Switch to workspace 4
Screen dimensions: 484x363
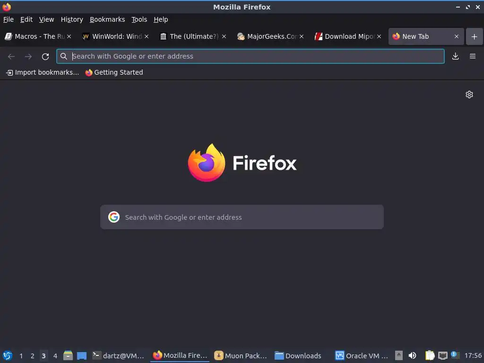(x=55, y=356)
